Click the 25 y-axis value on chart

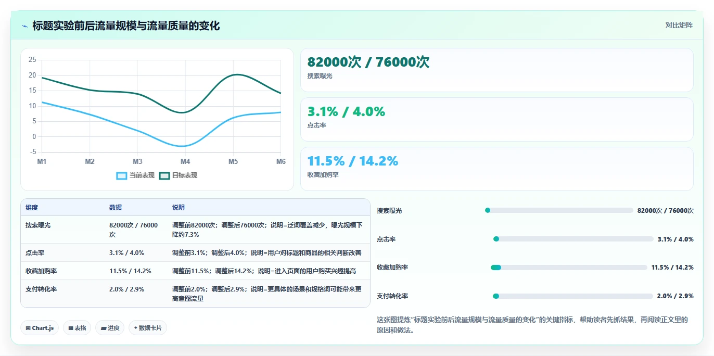(32, 60)
